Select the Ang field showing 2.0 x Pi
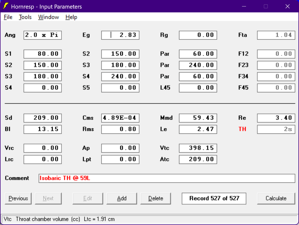The width and height of the screenshot is (299, 225). 42,35
